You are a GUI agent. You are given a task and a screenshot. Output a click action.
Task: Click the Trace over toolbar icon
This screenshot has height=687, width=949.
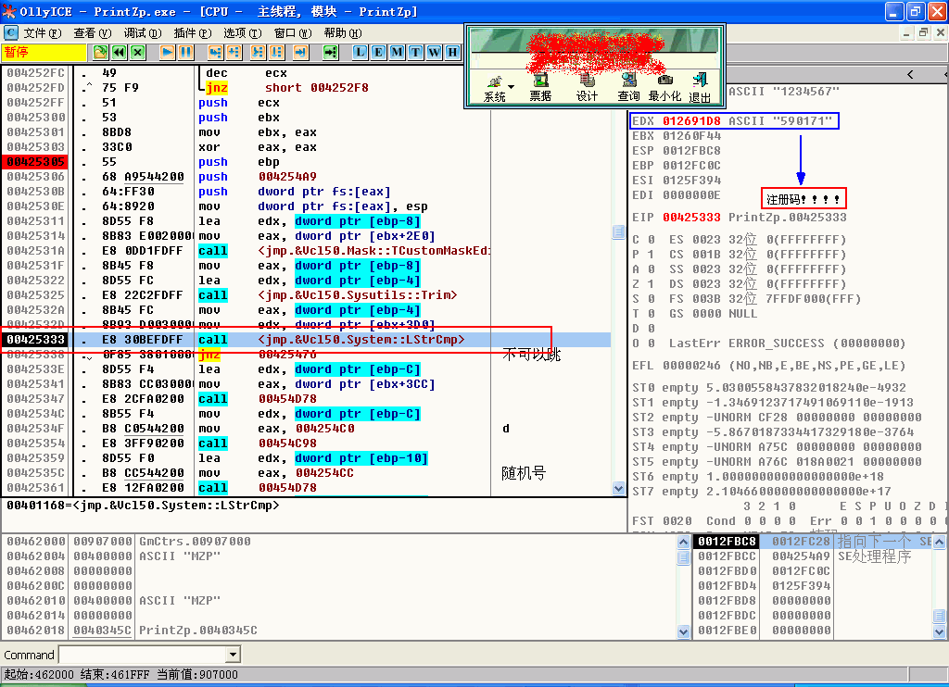[276, 53]
